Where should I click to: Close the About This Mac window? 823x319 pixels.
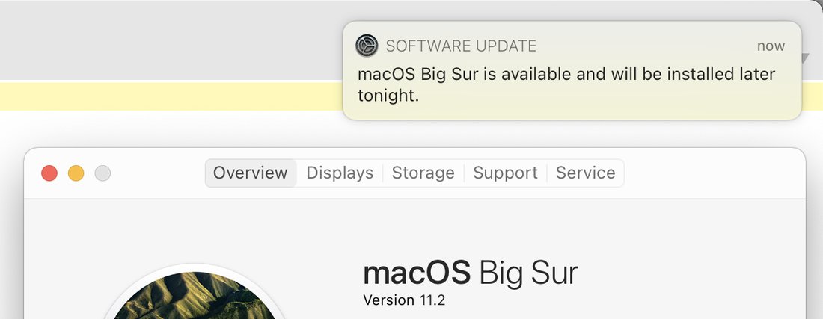(49, 173)
